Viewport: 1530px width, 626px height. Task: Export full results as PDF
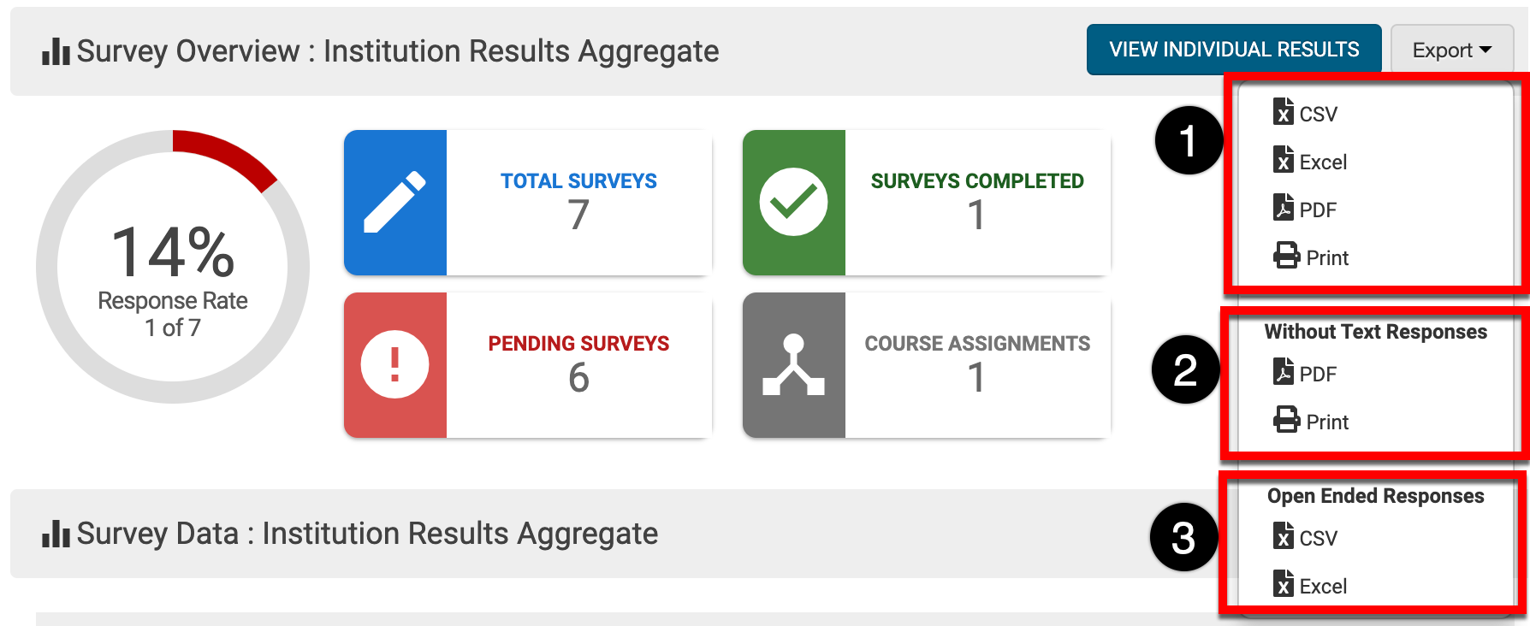tap(1317, 210)
